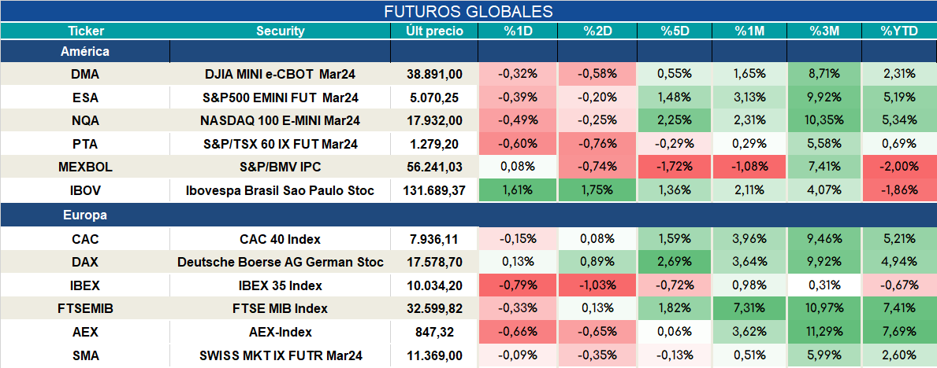The height and width of the screenshot is (368, 937).
Task: Select the %3M column header
Action: tap(824, 31)
